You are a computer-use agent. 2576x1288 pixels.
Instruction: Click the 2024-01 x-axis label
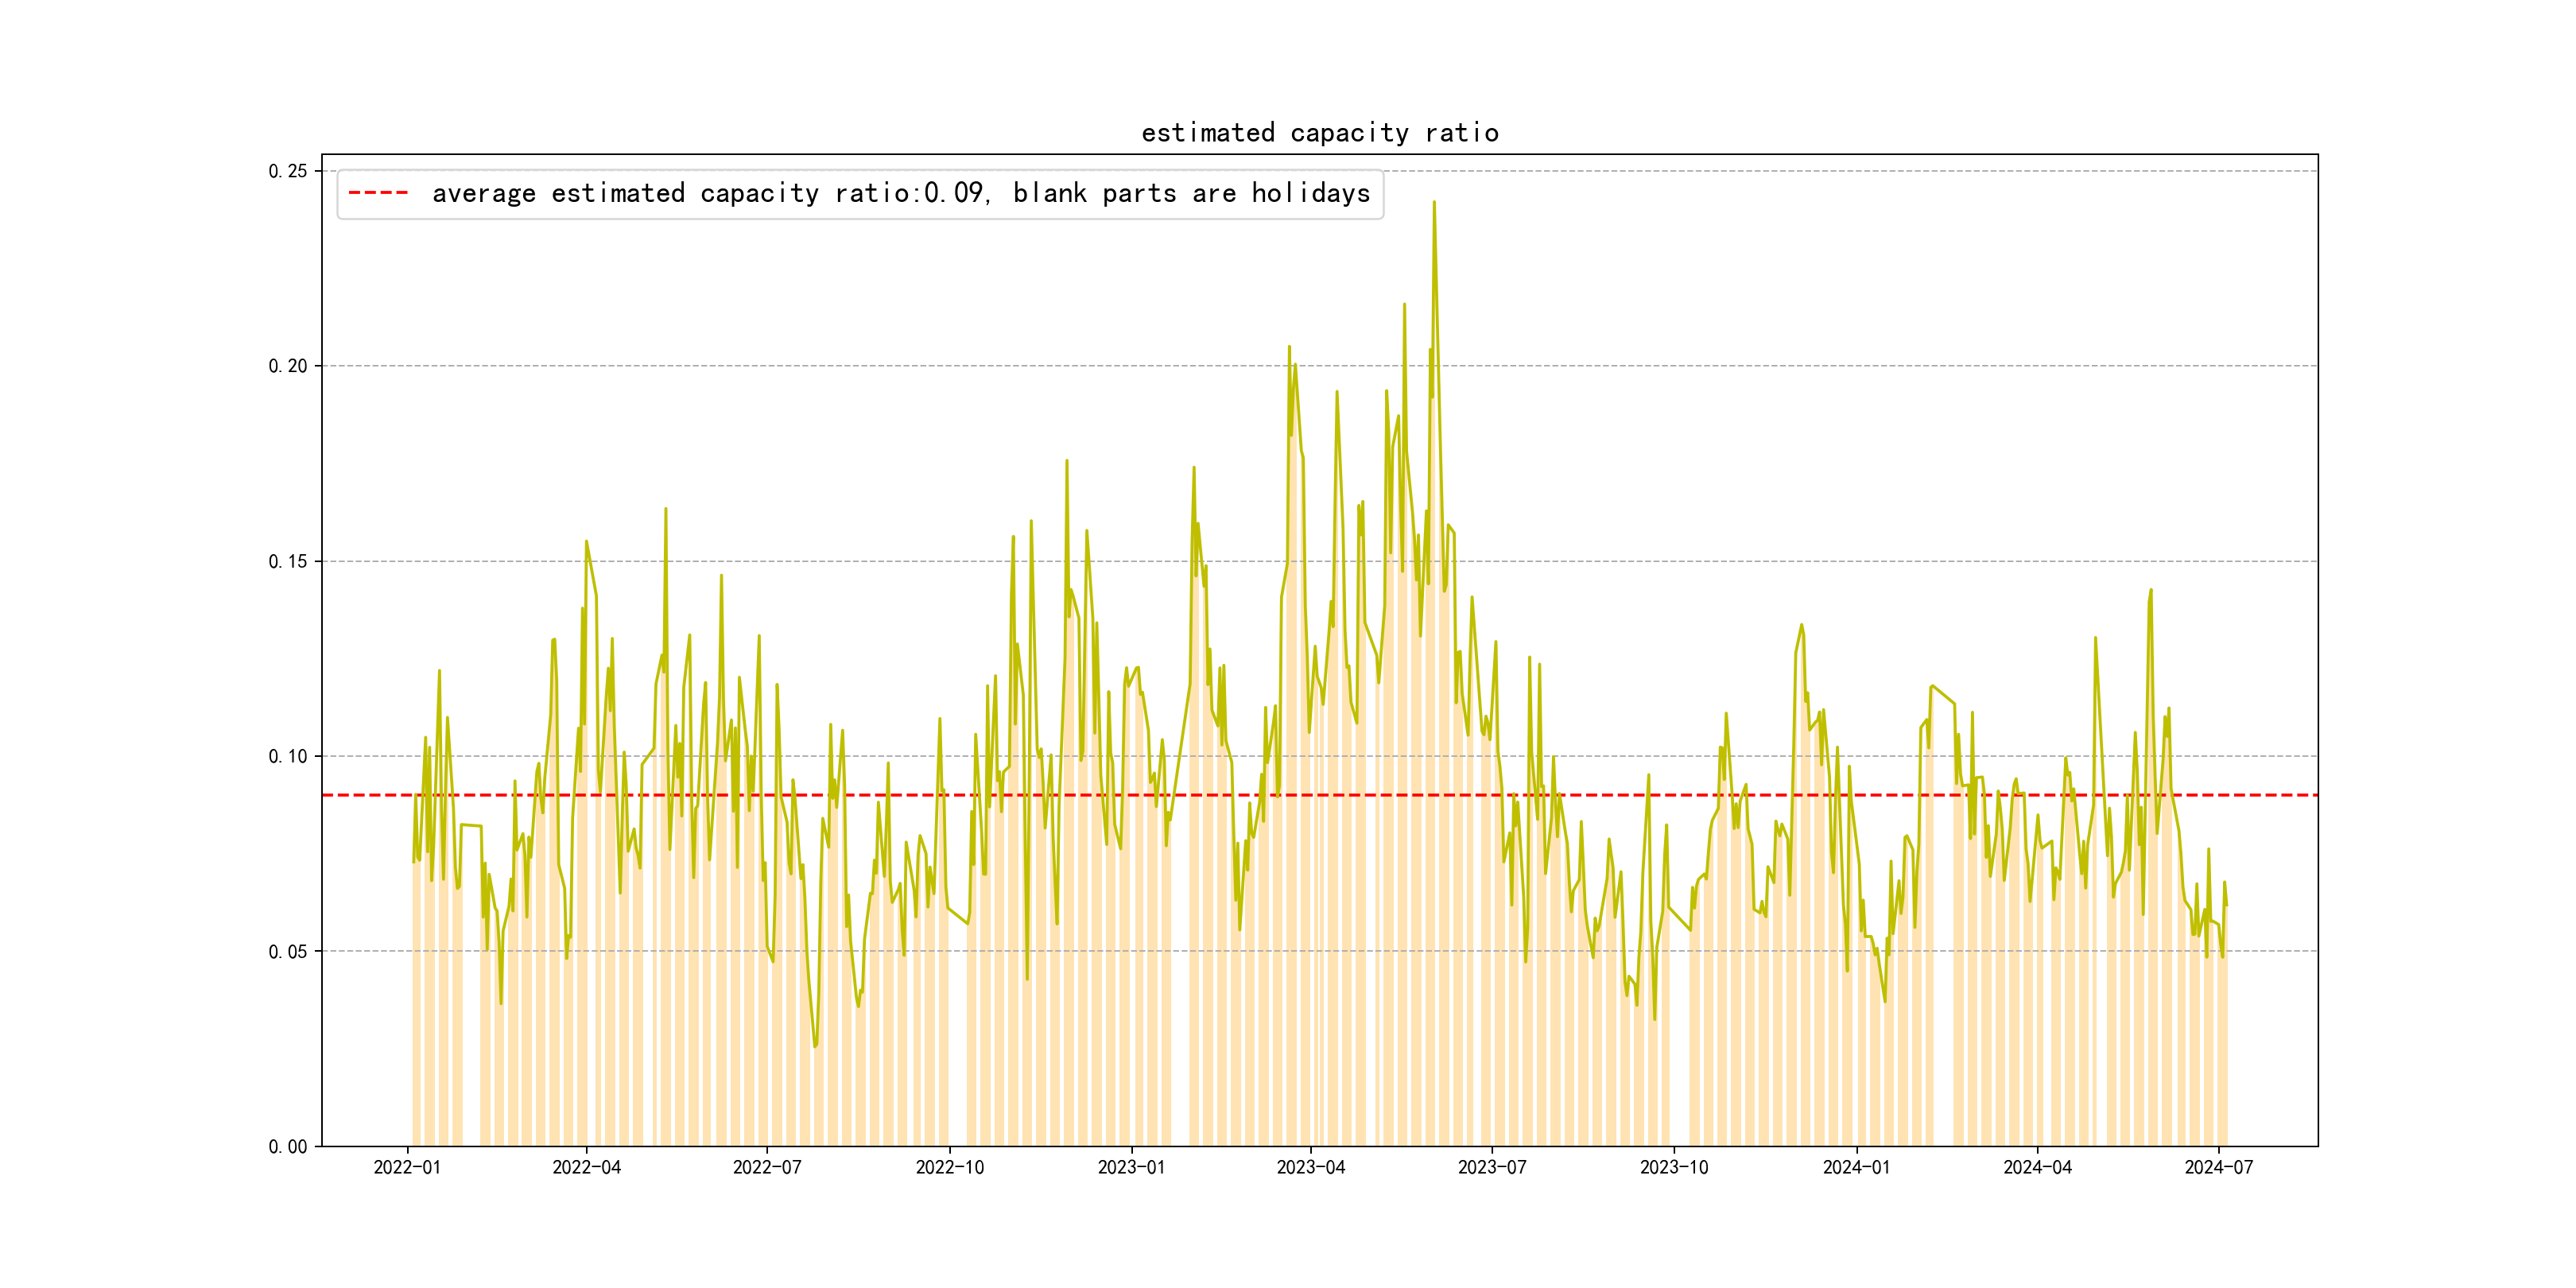click(1856, 1167)
